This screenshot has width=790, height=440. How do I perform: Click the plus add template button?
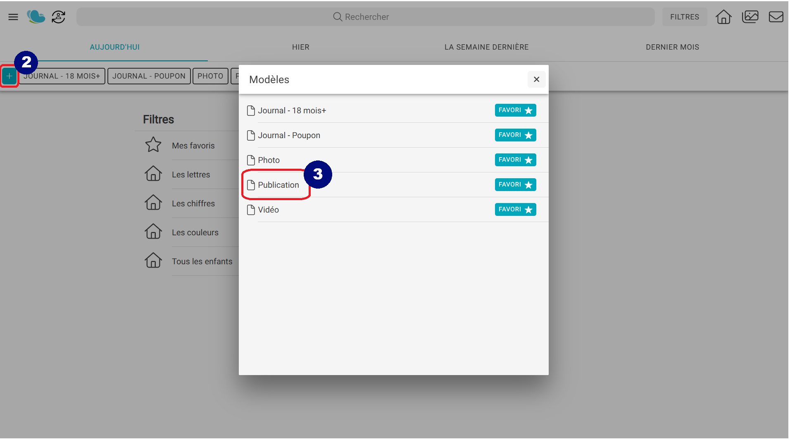tap(9, 76)
